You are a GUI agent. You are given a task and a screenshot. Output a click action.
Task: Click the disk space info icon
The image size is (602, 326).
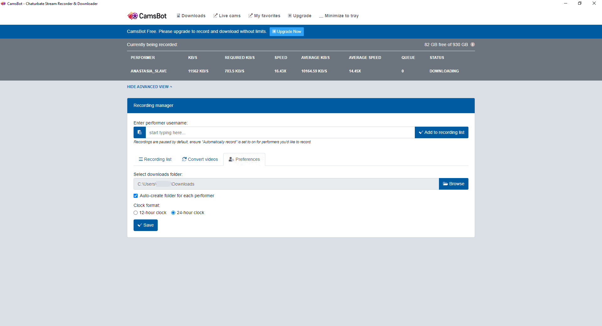pyautogui.click(x=473, y=45)
